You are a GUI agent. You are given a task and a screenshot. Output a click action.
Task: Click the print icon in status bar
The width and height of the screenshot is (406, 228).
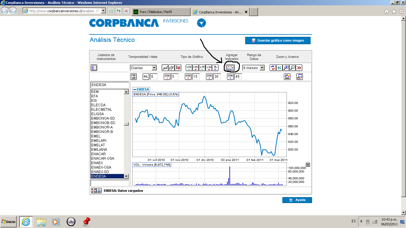[x=99, y=191]
